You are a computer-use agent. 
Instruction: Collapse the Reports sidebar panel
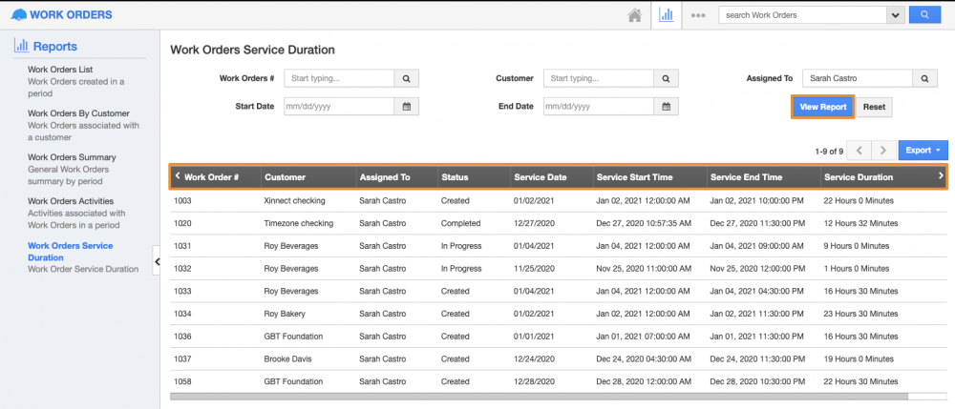tap(157, 259)
